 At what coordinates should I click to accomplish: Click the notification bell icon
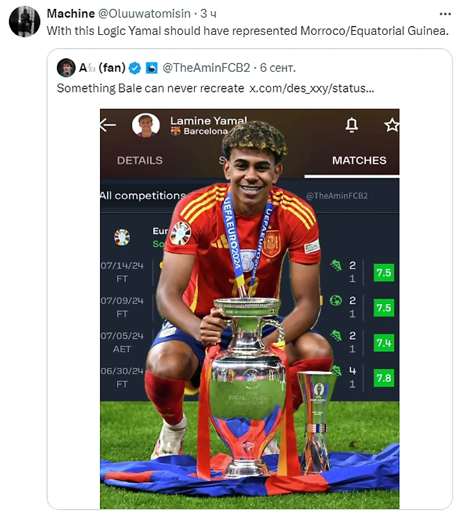click(352, 125)
